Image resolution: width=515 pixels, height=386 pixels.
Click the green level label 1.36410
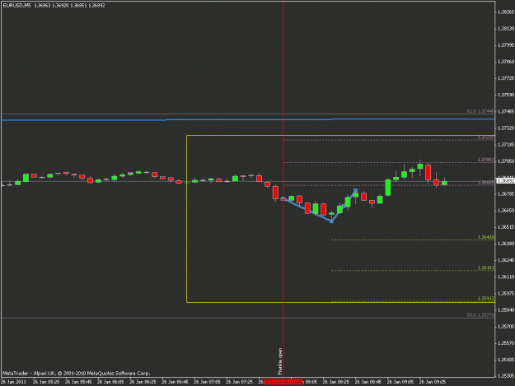tap(486, 237)
